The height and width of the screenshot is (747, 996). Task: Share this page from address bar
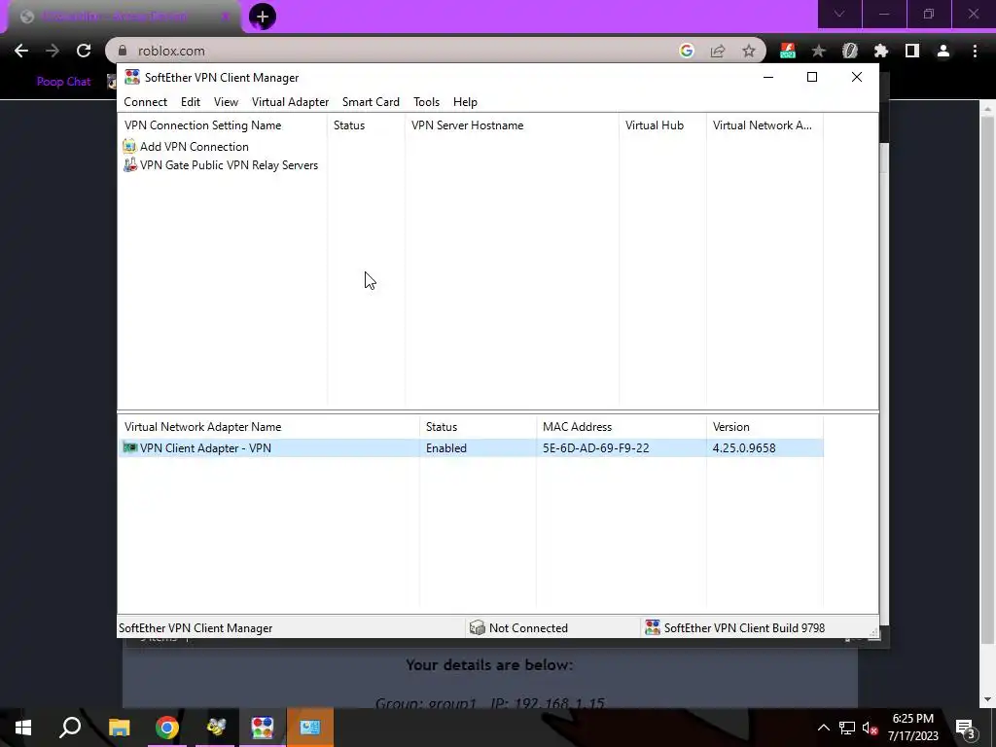coord(718,51)
